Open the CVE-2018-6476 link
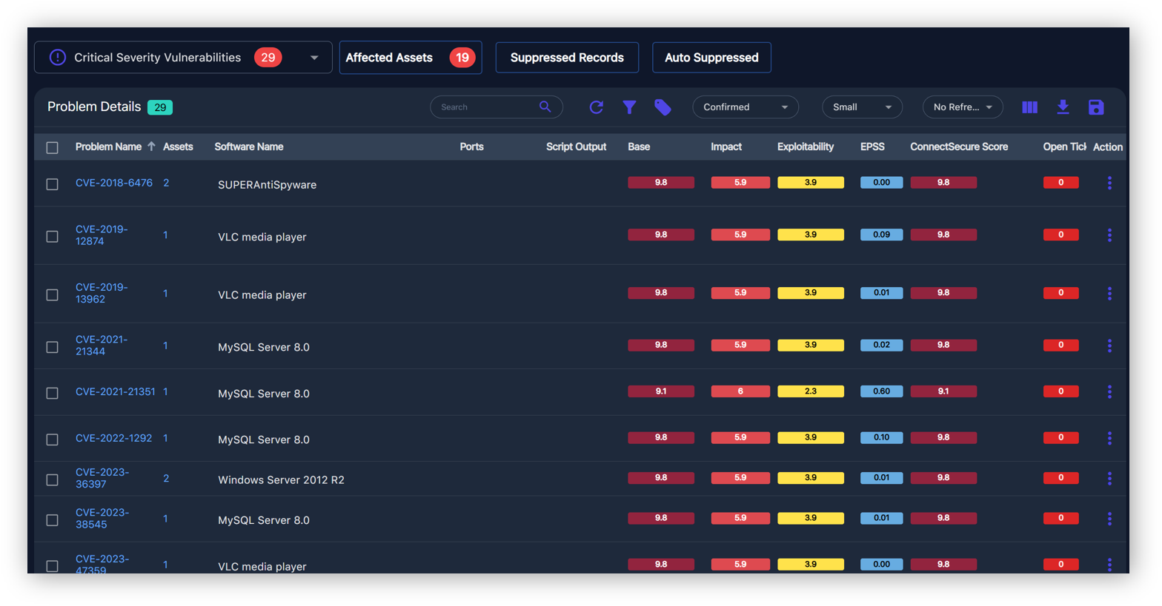Viewport: 1162px width, 606px height. (114, 183)
